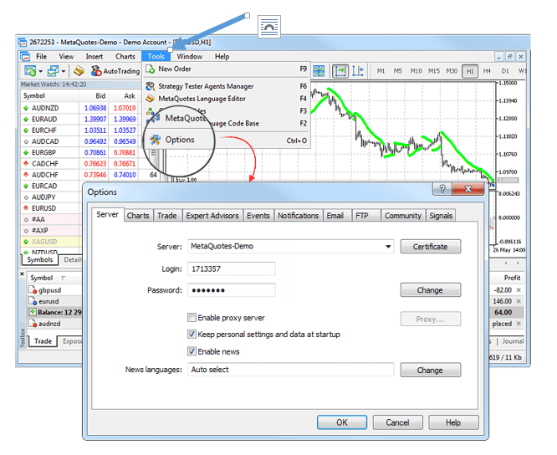Switch to the Signals tab
Viewport: 557px width, 455px height.
[441, 216]
